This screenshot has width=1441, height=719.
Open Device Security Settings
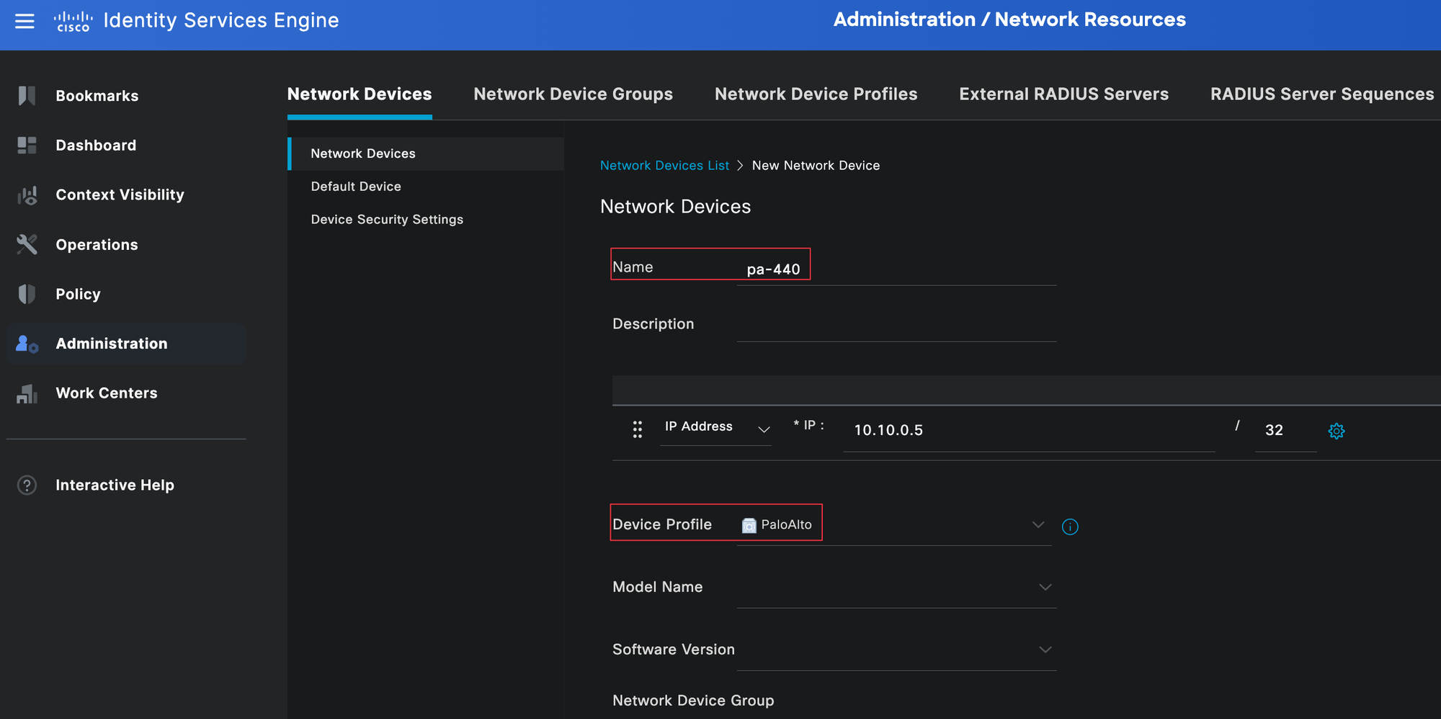point(387,220)
